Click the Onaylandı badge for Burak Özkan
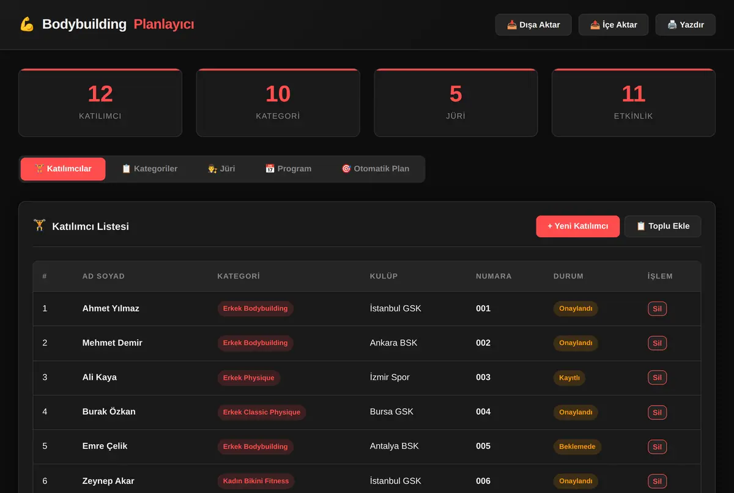734x493 pixels. click(x=576, y=412)
